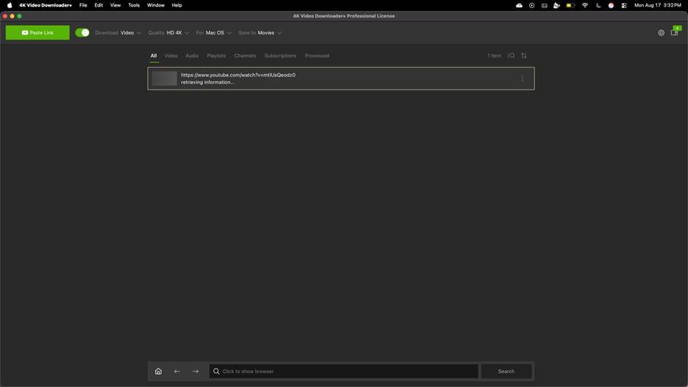Click the '1 item' count label
Viewport: 688px width, 387px height.
pos(494,56)
